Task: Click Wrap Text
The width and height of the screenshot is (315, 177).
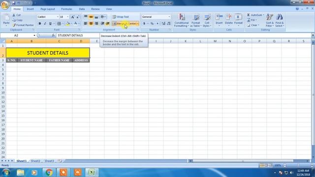Action: (121, 17)
